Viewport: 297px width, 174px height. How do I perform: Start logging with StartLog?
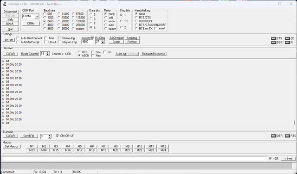coord(121,54)
